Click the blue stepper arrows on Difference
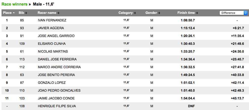 [x=245, y=13]
